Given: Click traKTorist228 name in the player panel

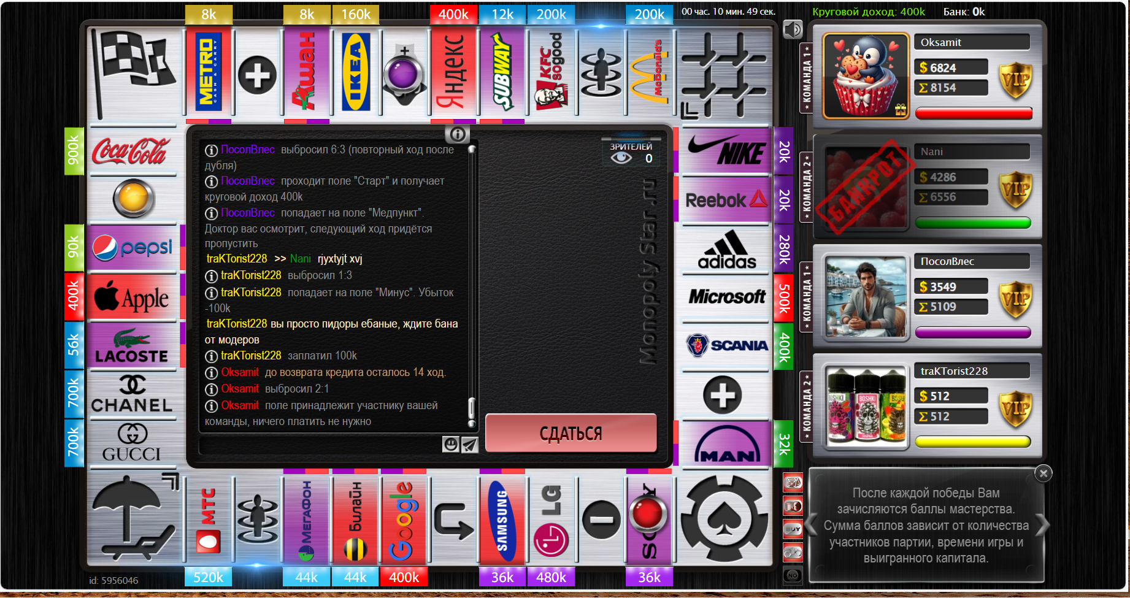Looking at the screenshot, I should 954,371.
